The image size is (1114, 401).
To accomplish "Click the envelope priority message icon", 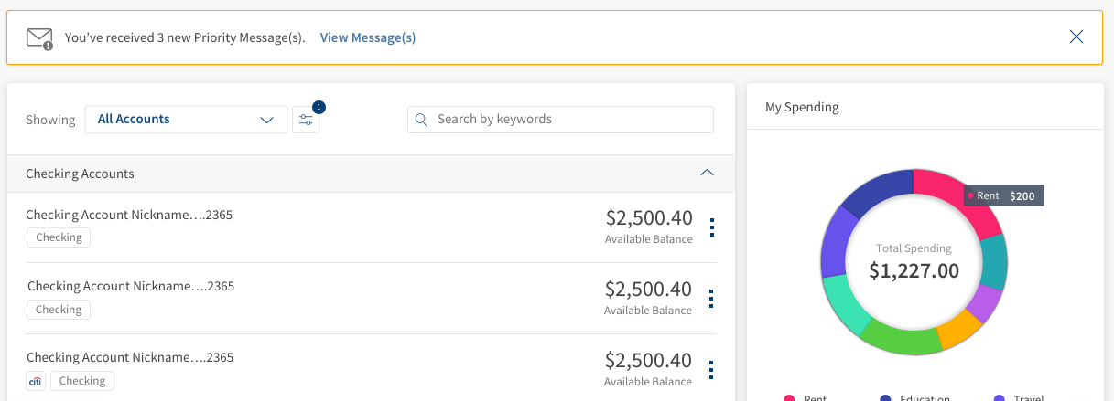I will point(39,38).
